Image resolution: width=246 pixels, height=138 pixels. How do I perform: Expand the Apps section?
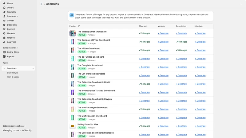click(x=6, y=63)
